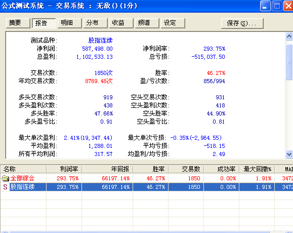Close the 公式测试系统 window
This screenshot has height=233, width=293.
[x=288, y=6]
